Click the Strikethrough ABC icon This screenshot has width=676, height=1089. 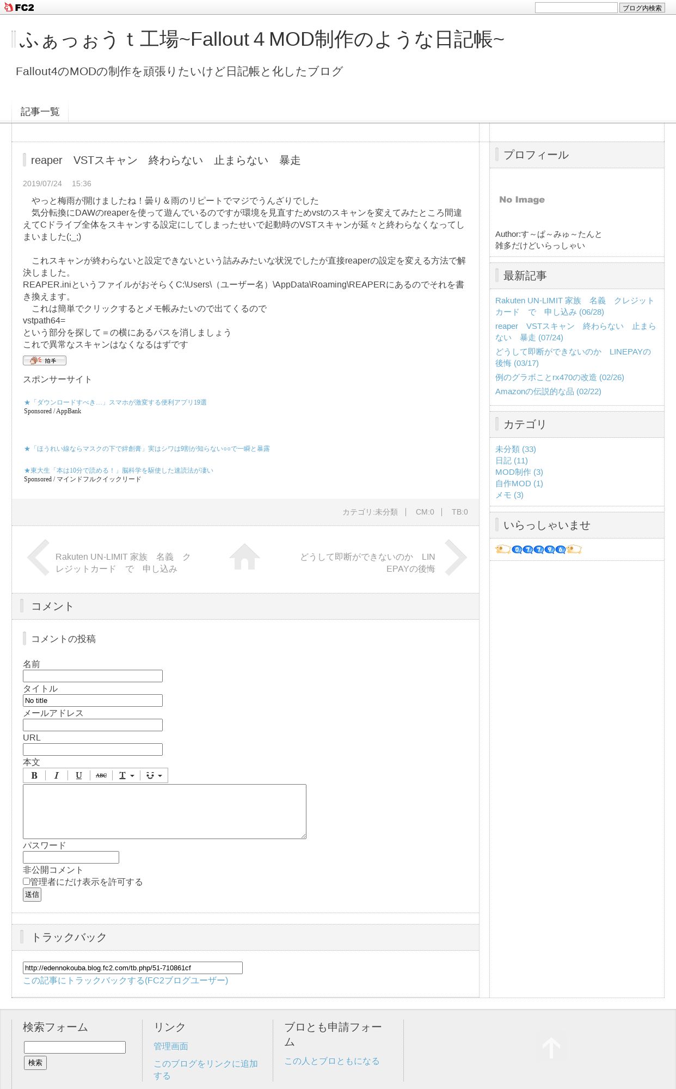[101, 775]
